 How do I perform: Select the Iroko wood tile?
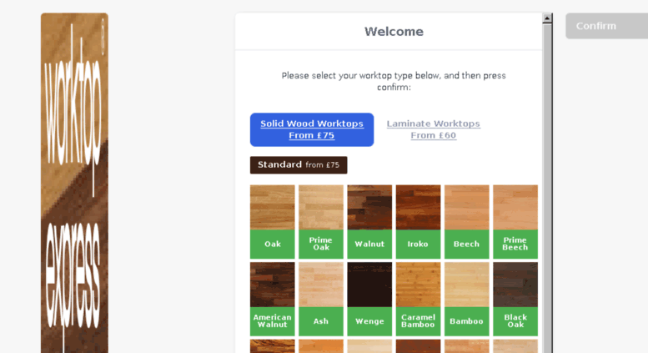tap(418, 221)
